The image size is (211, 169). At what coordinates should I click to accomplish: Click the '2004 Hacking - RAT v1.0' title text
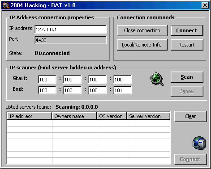(x=43, y=5)
